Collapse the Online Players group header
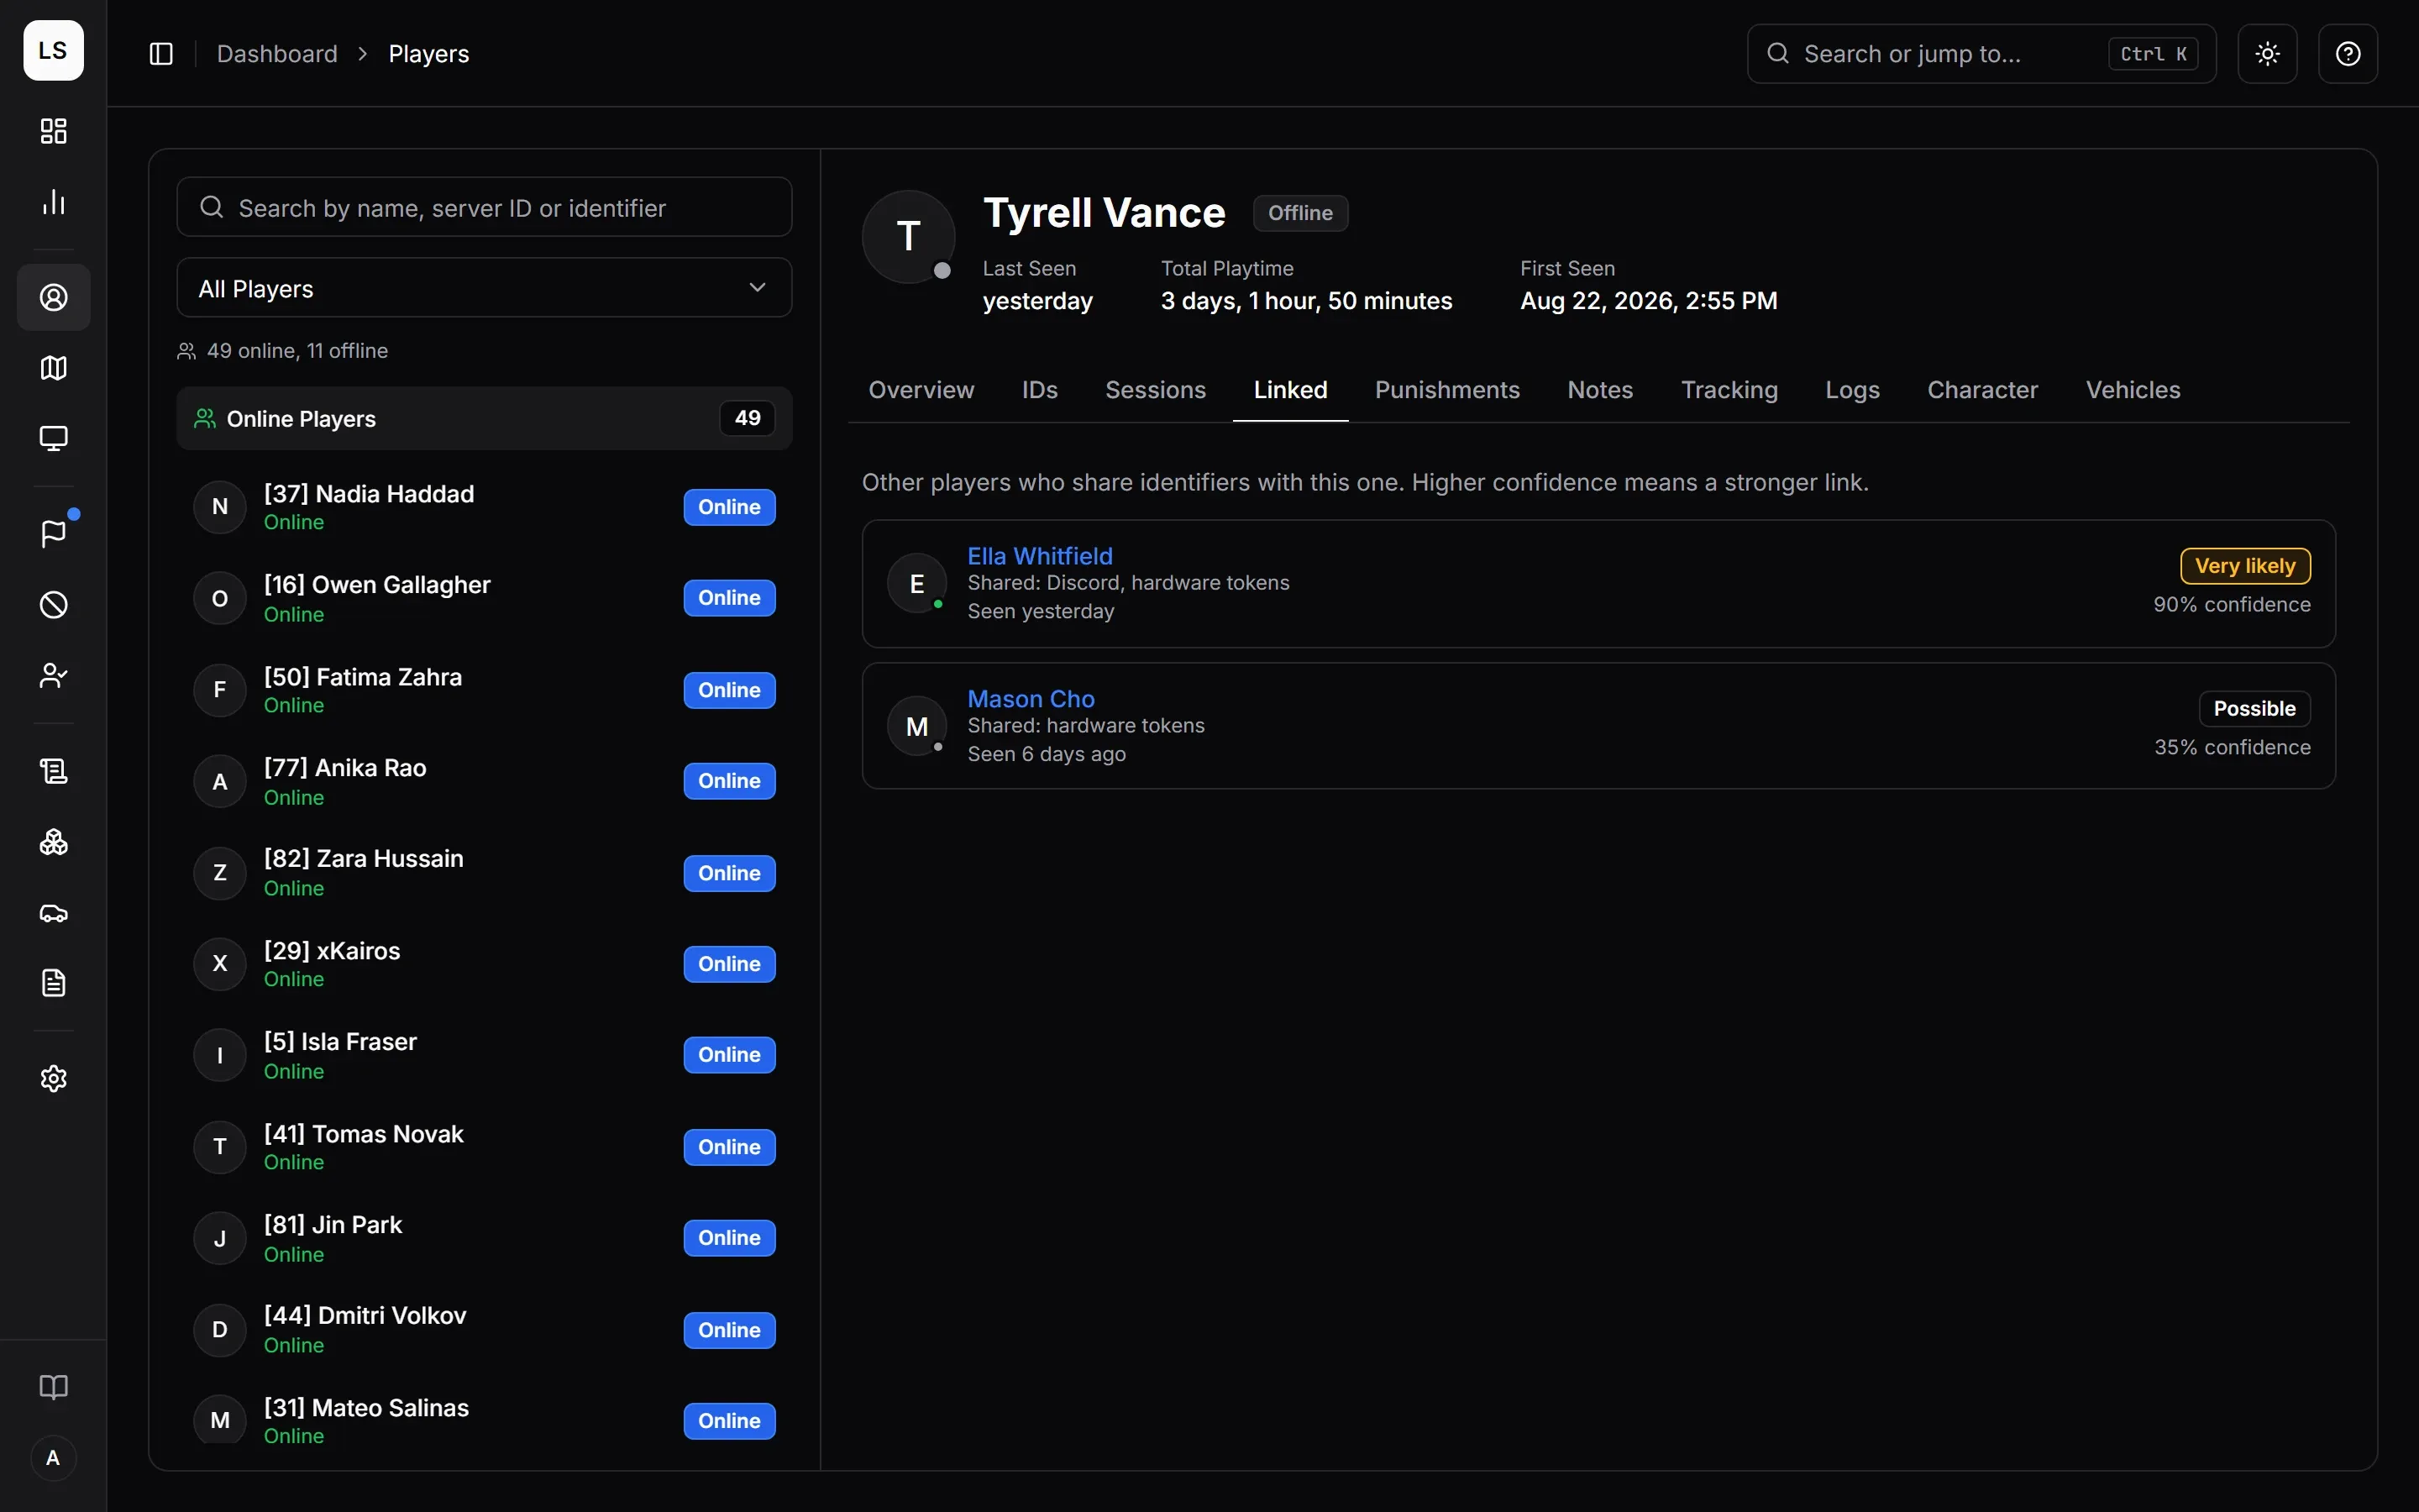The width and height of the screenshot is (2419, 1512). (x=484, y=418)
